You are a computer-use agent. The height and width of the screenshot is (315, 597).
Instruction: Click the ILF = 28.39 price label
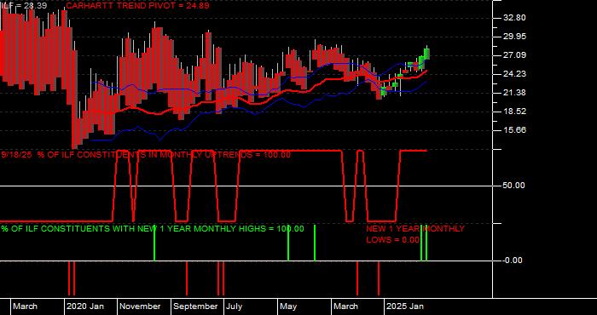(x=24, y=6)
